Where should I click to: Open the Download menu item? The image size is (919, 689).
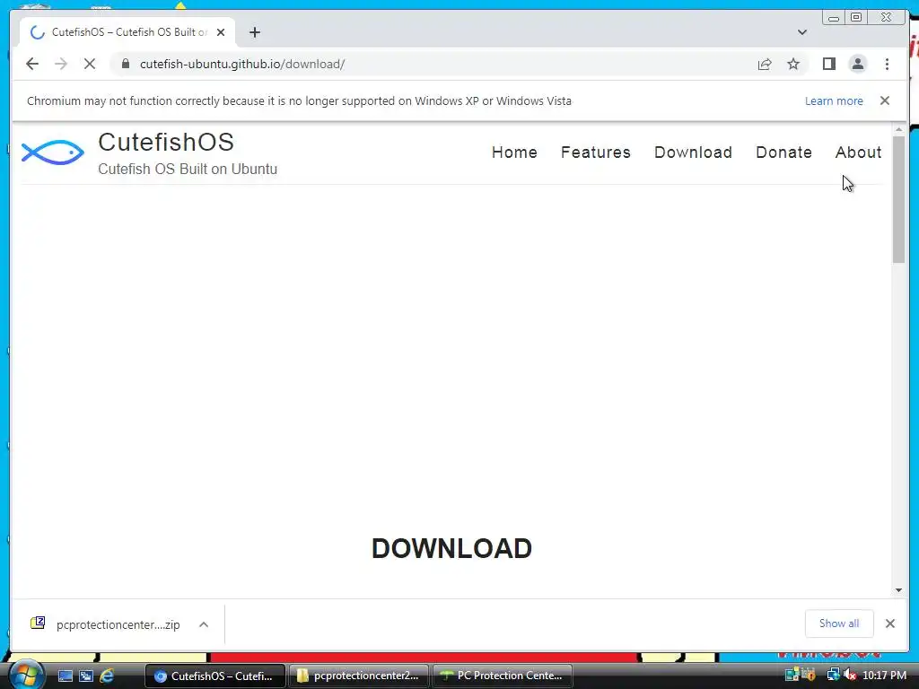click(693, 153)
